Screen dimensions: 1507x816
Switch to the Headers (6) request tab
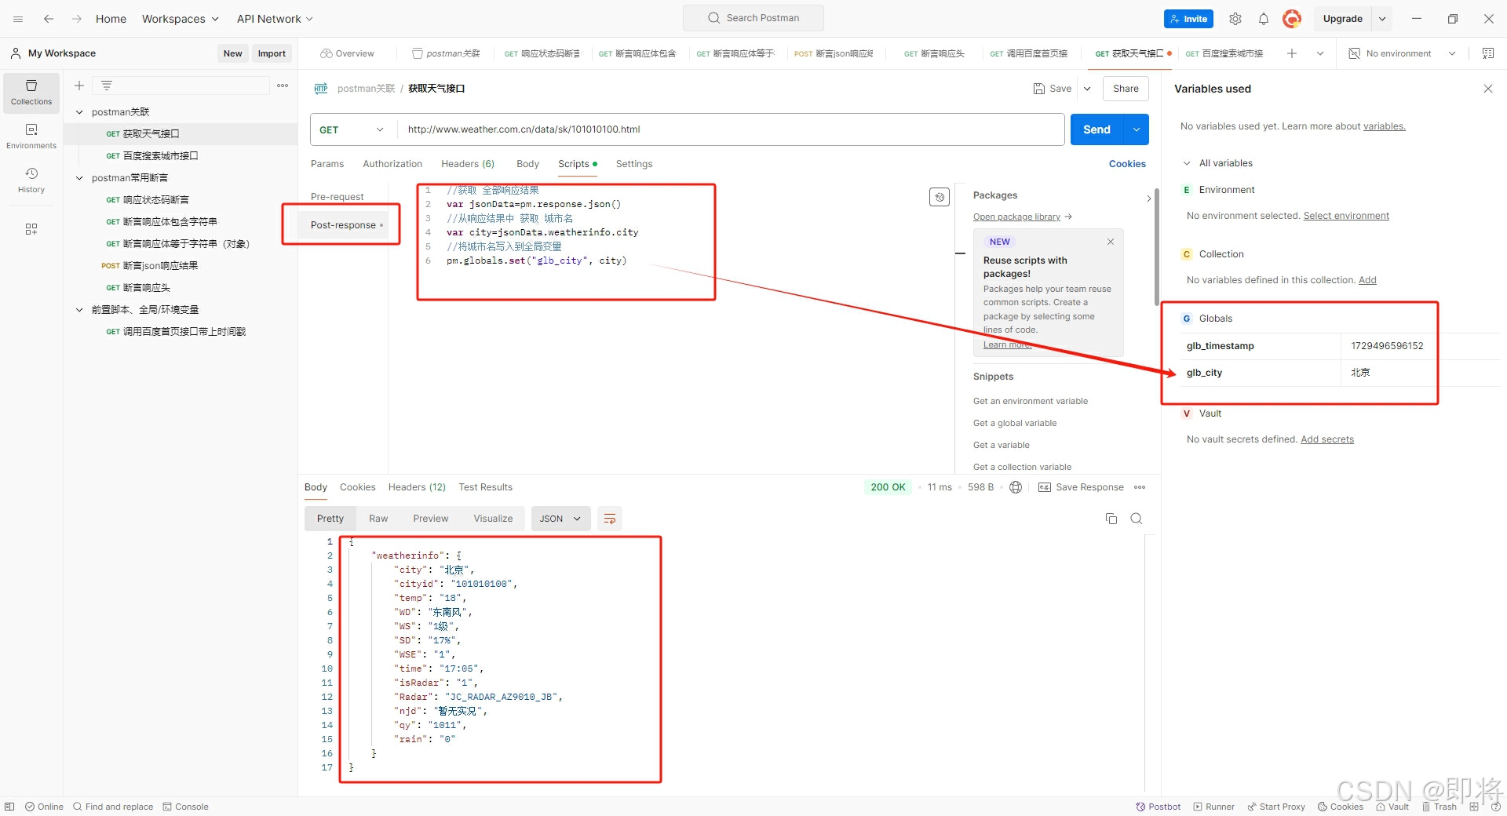[x=468, y=164]
